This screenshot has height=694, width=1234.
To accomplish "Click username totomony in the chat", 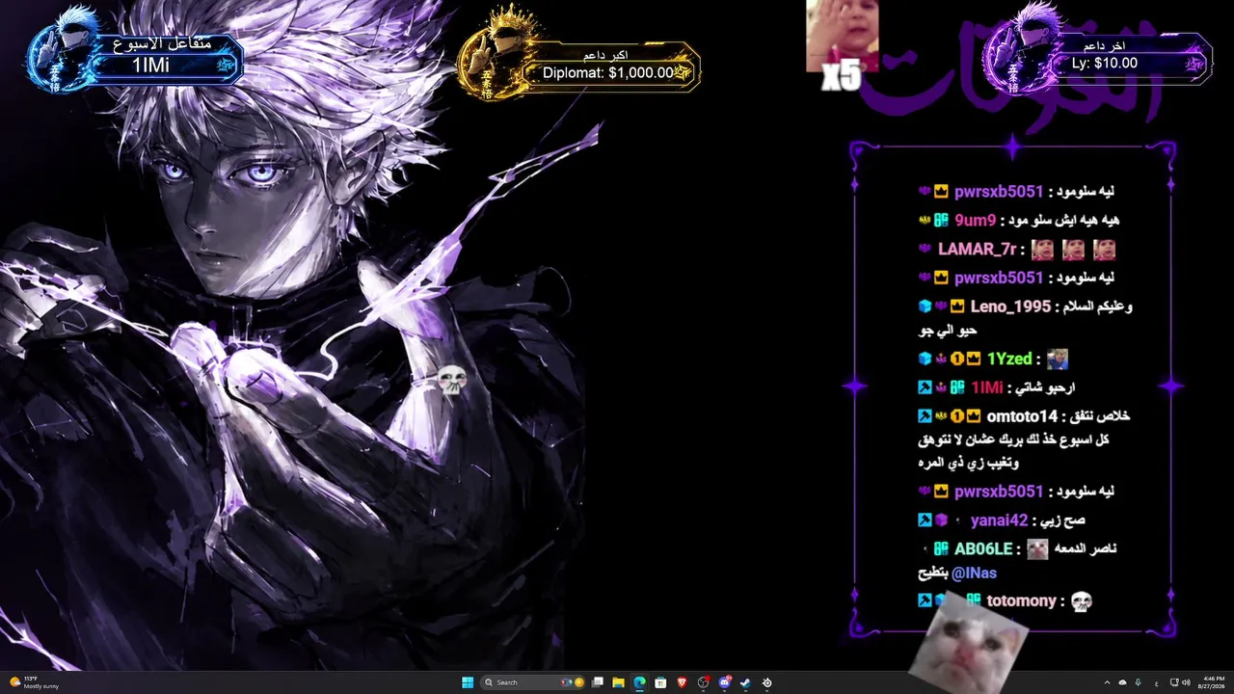I will click(x=1022, y=601).
